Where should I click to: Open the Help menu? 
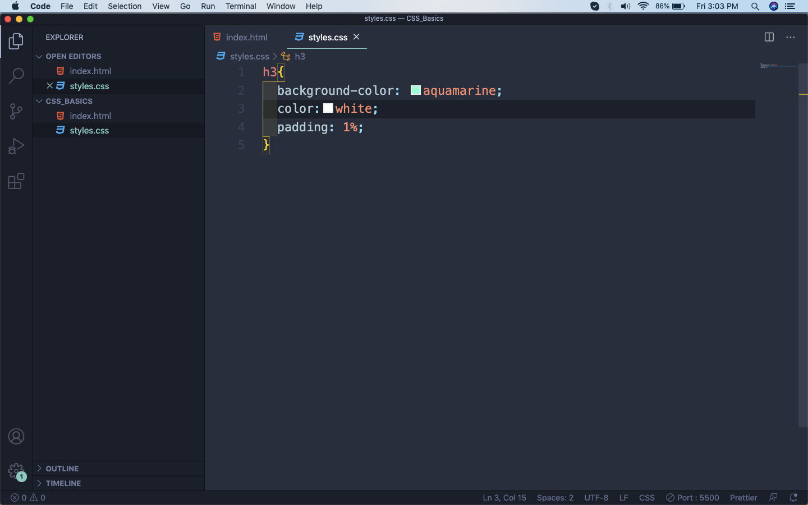pyautogui.click(x=314, y=6)
